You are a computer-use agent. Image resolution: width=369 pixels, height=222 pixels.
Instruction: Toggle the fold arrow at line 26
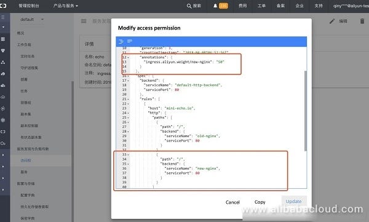[129, 122]
